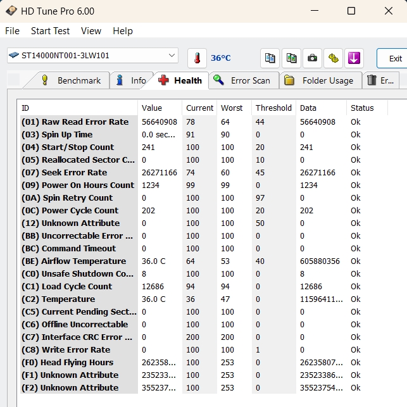Open the drive selection dropdown ST14000NT001

92,56
